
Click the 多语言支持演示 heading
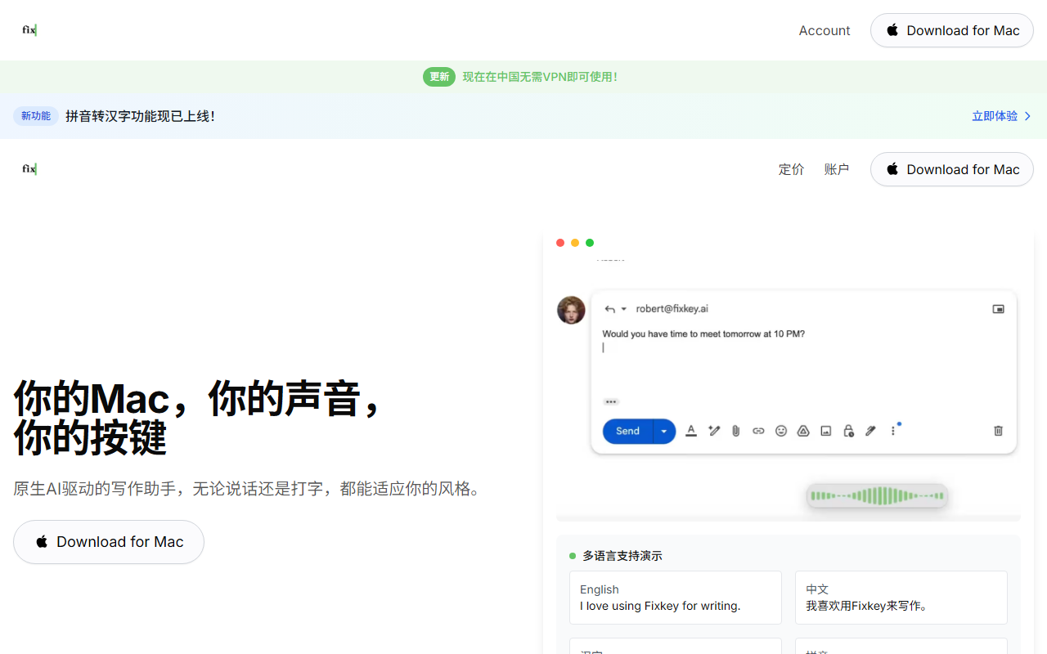click(x=622, y=556)
